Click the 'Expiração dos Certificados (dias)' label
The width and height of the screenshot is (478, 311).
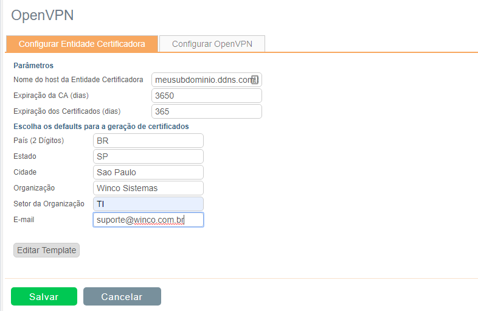67,111
